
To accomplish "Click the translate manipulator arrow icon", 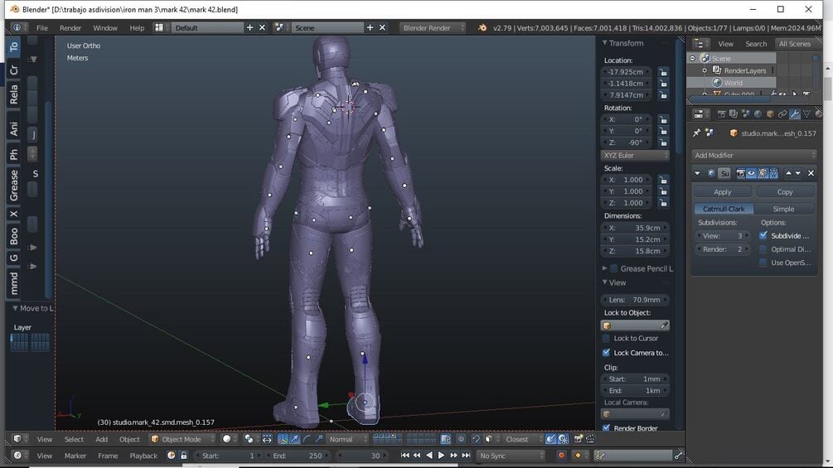I will 294,439.
